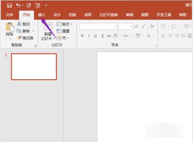Image resolution: width=195 pixels, height=142 pixels.
Task: Open the 文件 tab
Action: [10, 15]
